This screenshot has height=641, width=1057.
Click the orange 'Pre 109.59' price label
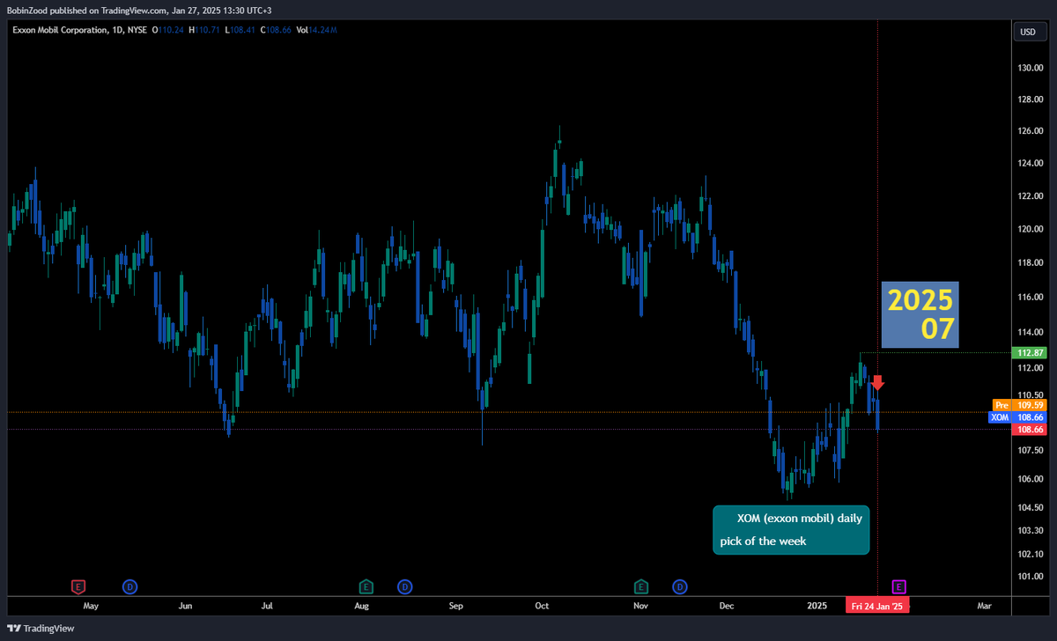[1018, 404]
